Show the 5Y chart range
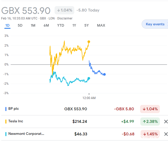This screenshot has width=168, height=141. point(87,26)
